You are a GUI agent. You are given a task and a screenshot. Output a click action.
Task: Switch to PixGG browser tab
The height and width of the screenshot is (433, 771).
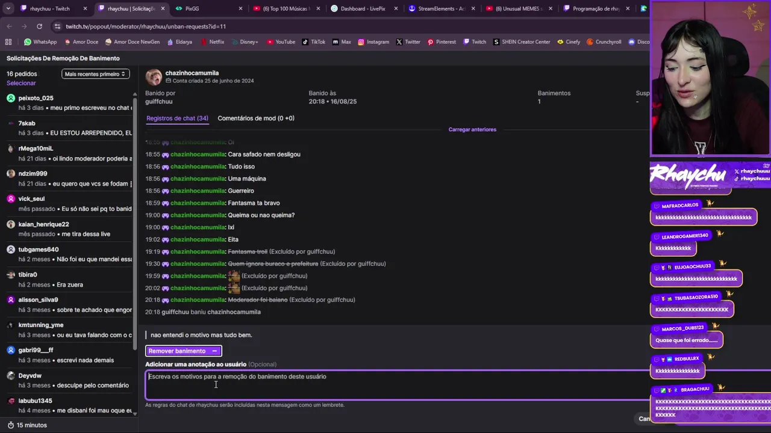click(208, 9)
